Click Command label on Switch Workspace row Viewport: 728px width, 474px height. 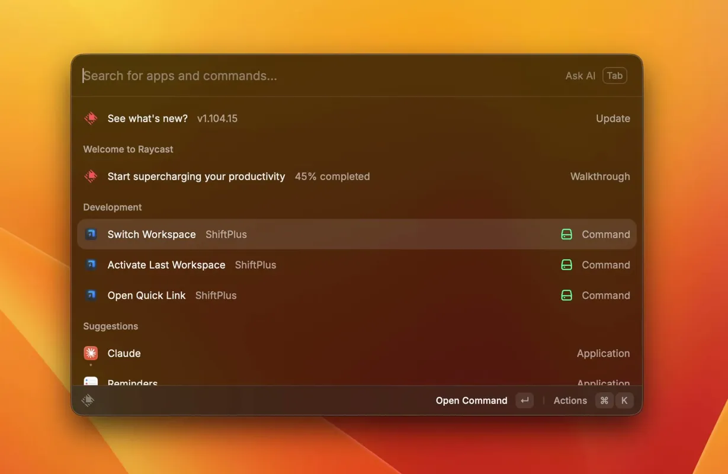(606, 235)
